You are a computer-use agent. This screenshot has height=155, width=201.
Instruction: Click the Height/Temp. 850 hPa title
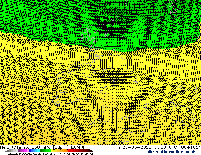(25, 147)
